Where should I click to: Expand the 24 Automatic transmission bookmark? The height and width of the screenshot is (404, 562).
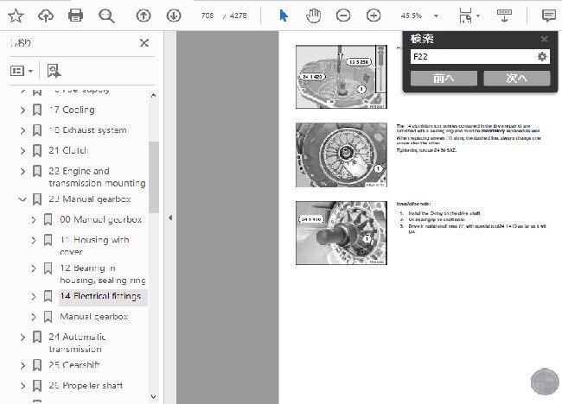coord(23,337)
